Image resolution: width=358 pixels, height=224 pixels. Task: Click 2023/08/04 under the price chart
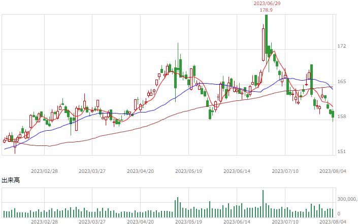pyautogui.click(x=333, y=171)
